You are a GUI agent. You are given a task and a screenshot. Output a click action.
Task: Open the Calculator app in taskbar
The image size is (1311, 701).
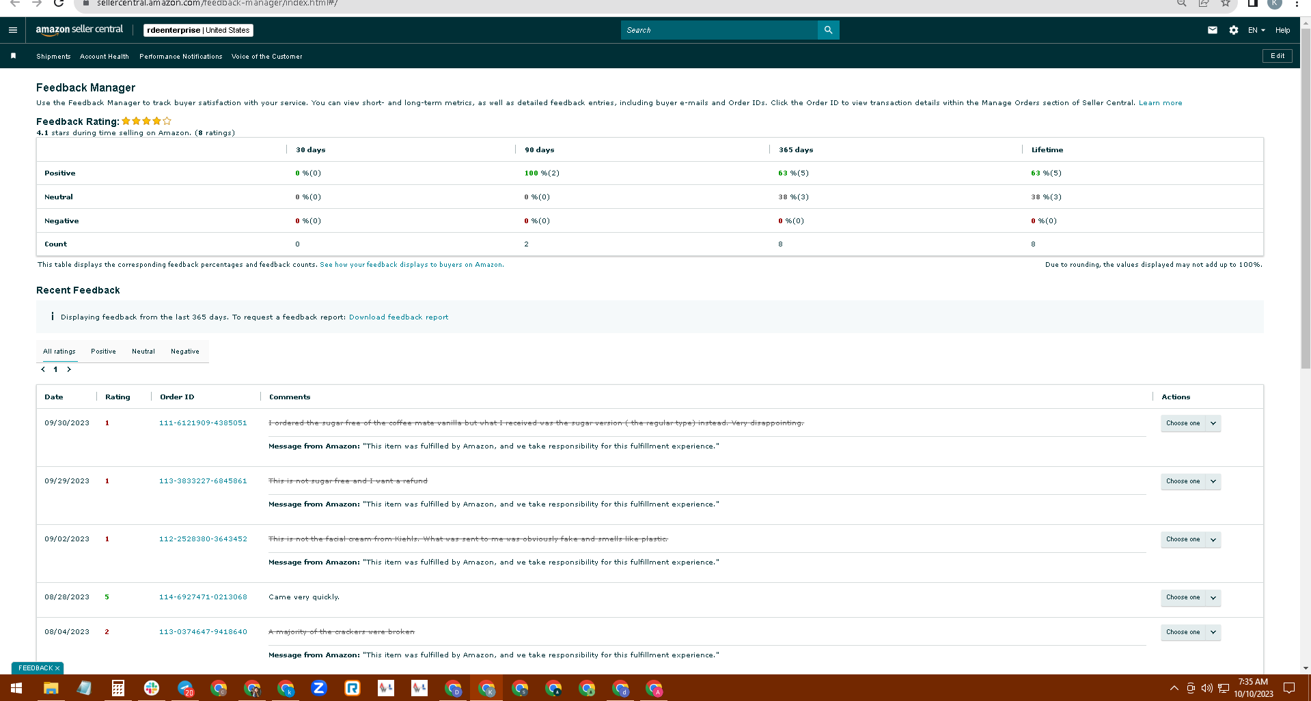(x=118, y=688)
